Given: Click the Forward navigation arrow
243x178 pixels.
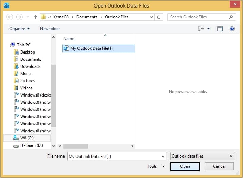Looking at the screenshot, I should (19, 17).
